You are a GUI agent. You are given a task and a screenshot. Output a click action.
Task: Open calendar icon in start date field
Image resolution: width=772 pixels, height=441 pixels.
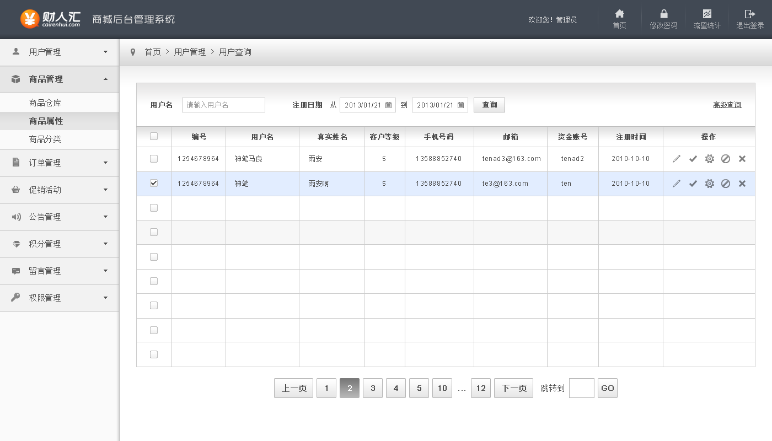coord(388,105)
